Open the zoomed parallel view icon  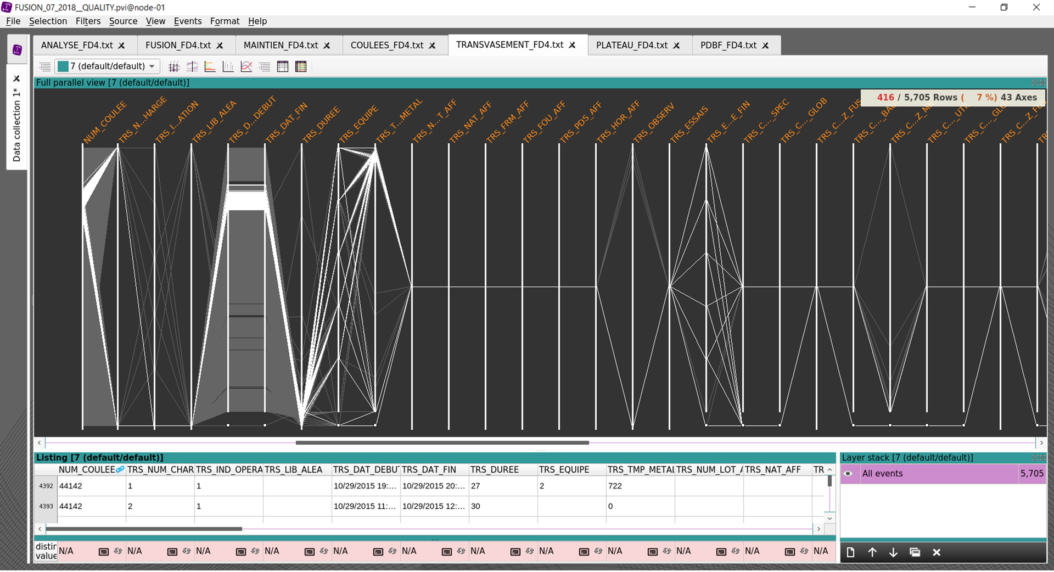(192, 67)
